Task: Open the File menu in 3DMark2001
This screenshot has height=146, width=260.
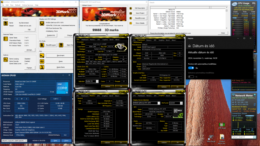Action: pos(3,5)
